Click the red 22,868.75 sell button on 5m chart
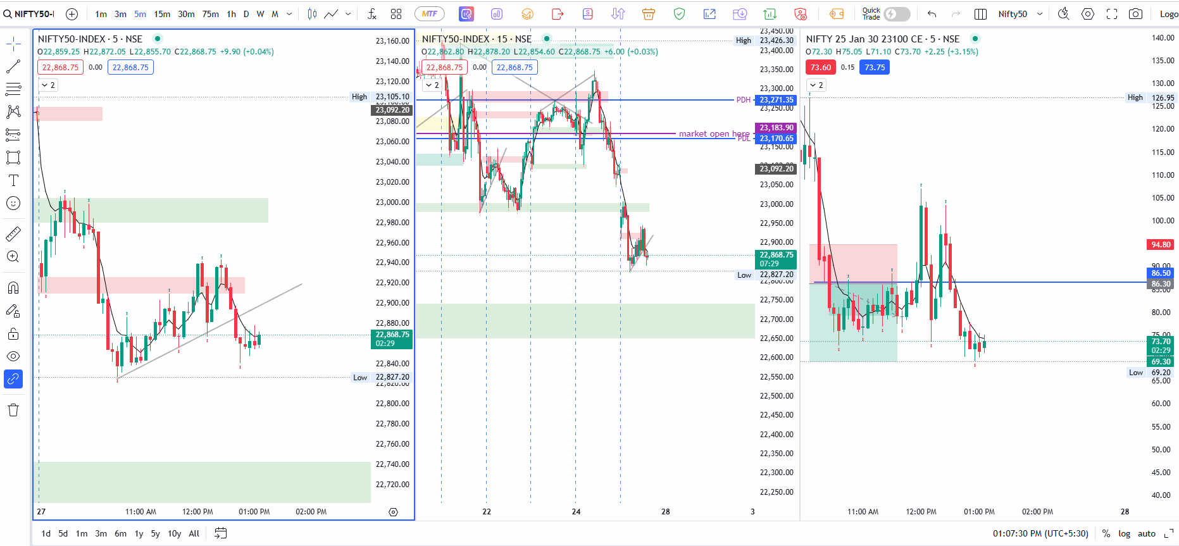This screenshot has width=1179, height=546. (61, 67)
